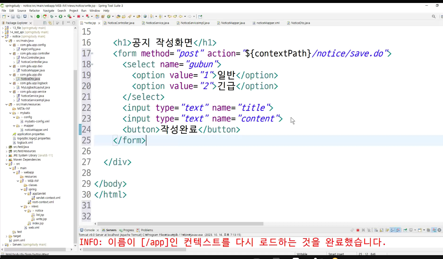Viewport: 443px width, 259px height.
Task: Maximize the Package Explorer panel
Action: coord(74,23)
